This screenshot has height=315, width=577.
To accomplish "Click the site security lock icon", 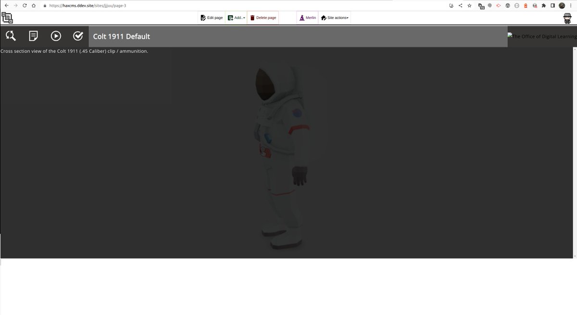I will pos(45,6).
